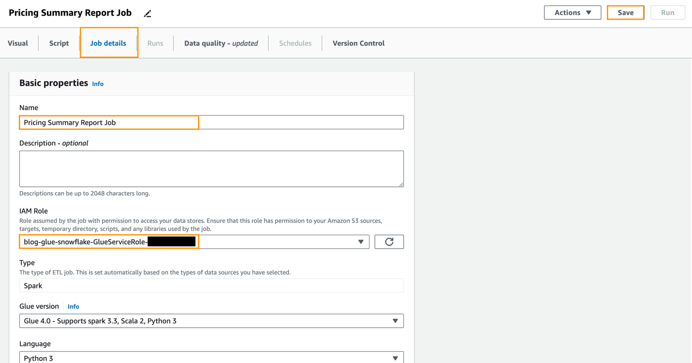Select the Job details tab

(x=108, y=43)
